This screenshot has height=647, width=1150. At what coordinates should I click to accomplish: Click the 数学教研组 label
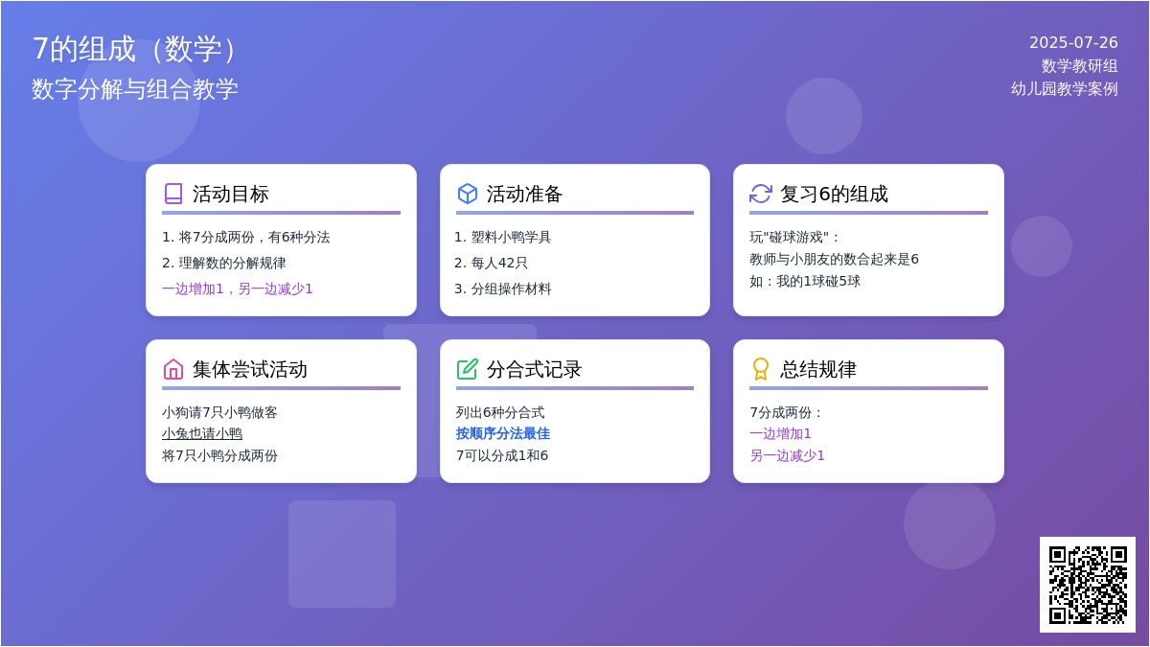point(1080,65)
